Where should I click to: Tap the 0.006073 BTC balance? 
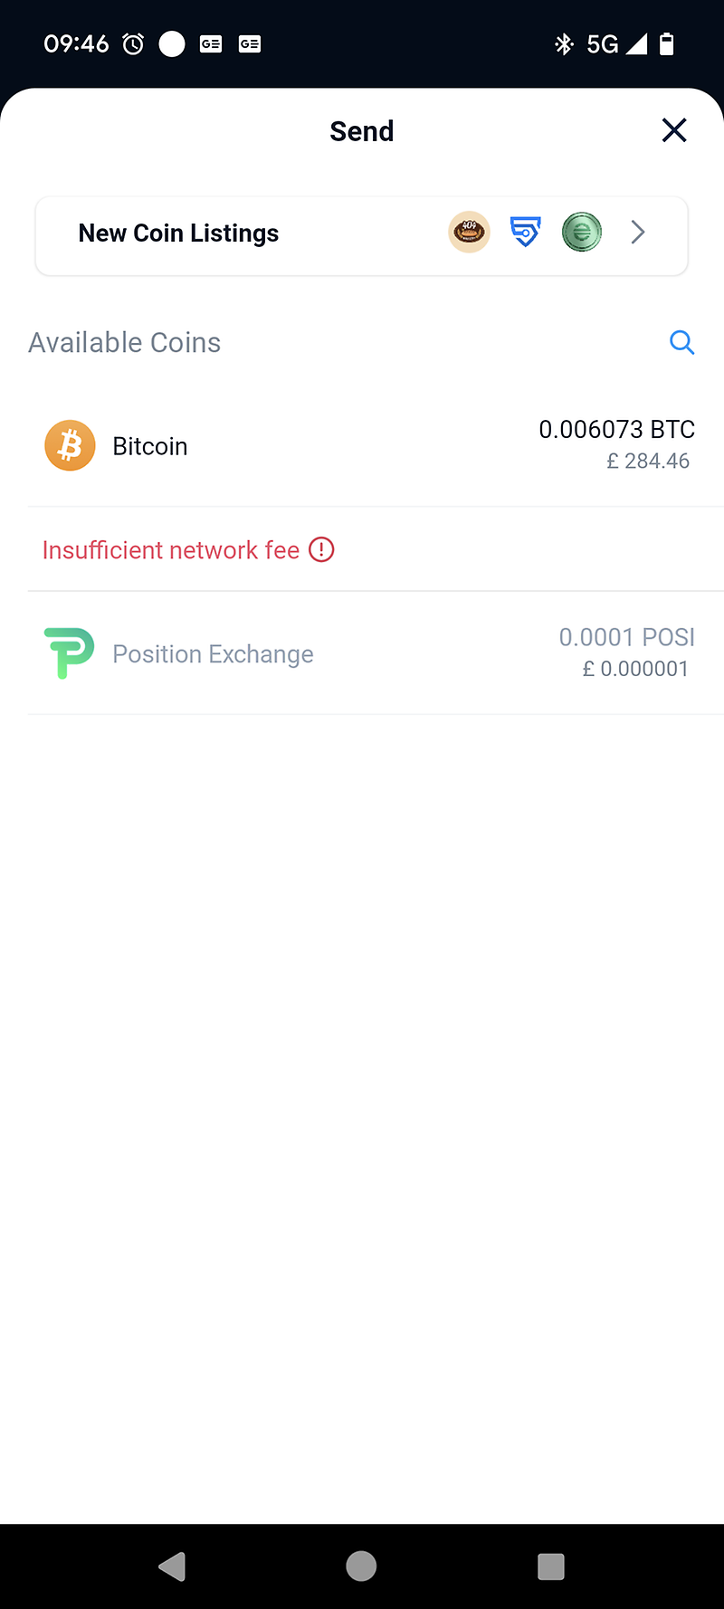(x=616, y=429)
